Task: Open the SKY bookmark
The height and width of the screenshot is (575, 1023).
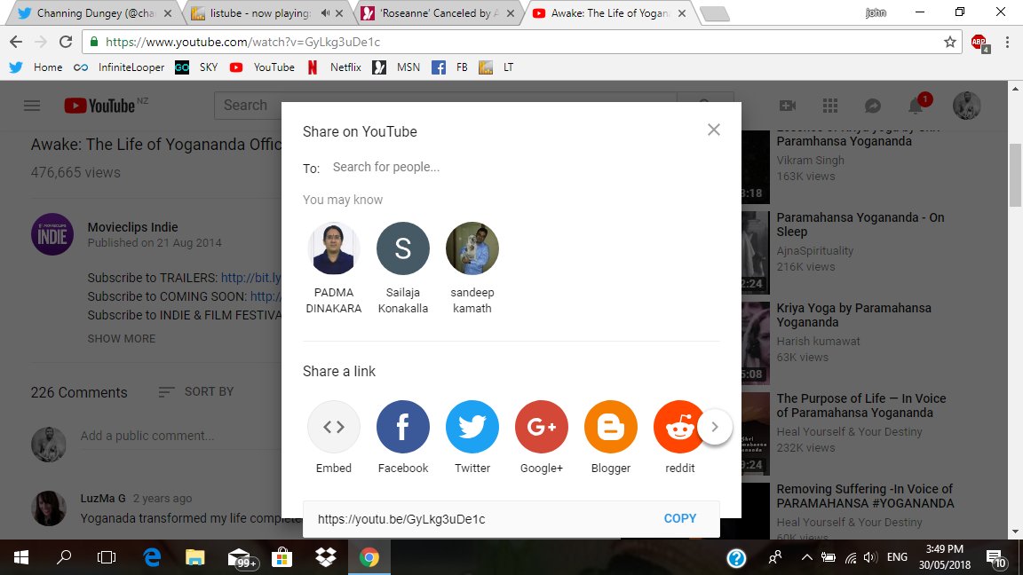Action: click(x=196, y=67)
